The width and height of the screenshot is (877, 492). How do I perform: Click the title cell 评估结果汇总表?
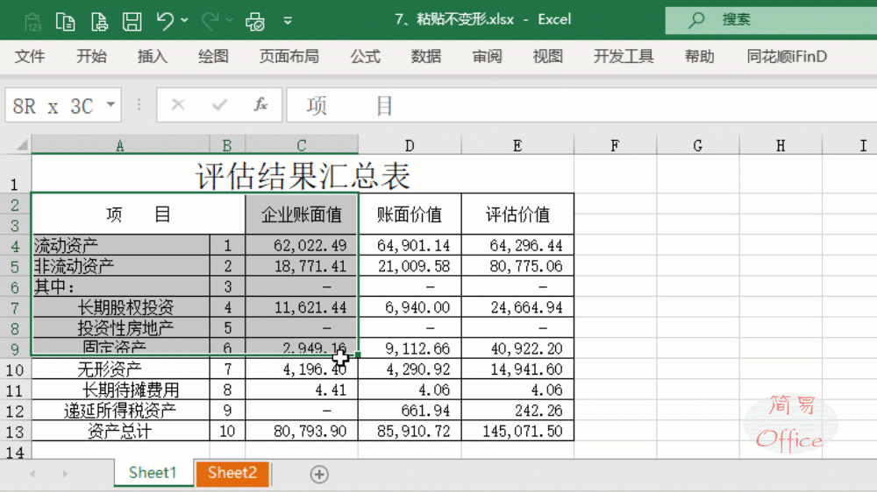click(x=303, y=174)
